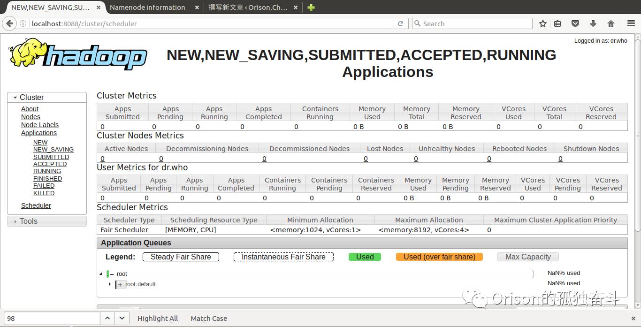
Task: Filter applications by RUNNING state
Action: pyautogui.click(x=47, y=171)
